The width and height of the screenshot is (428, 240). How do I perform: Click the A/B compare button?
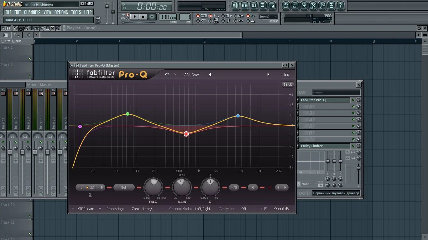coord(186,74)
